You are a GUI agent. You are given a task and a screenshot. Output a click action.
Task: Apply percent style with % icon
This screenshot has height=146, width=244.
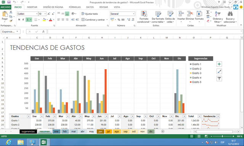tap(119, 20)
